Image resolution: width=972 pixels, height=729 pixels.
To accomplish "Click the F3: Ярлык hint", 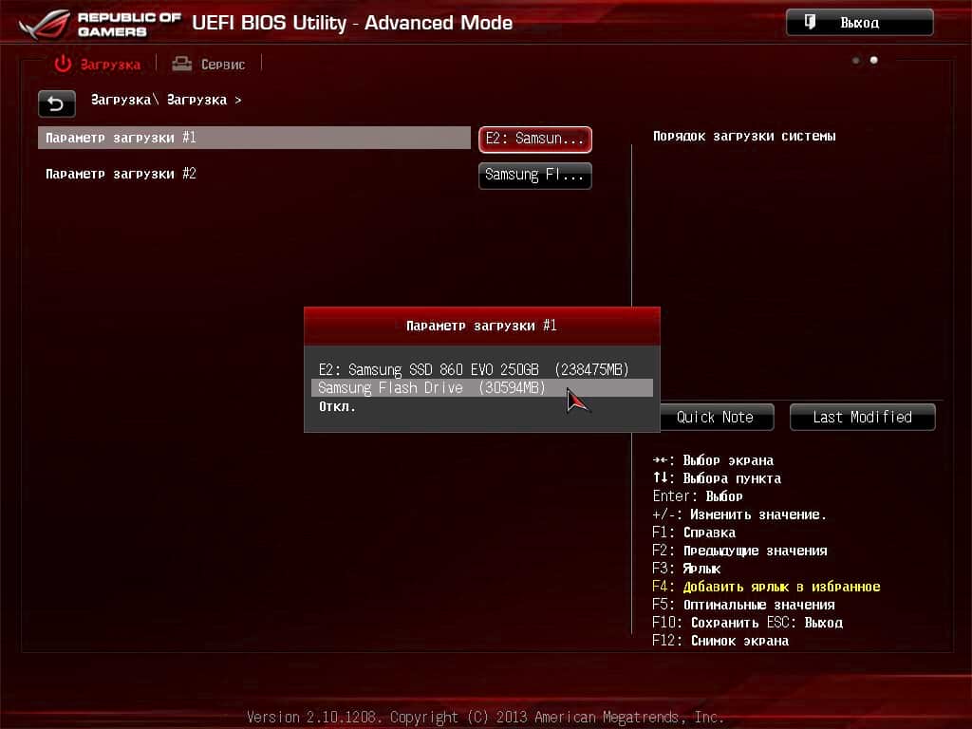I will pyautogui.click(x=686, y=569).
